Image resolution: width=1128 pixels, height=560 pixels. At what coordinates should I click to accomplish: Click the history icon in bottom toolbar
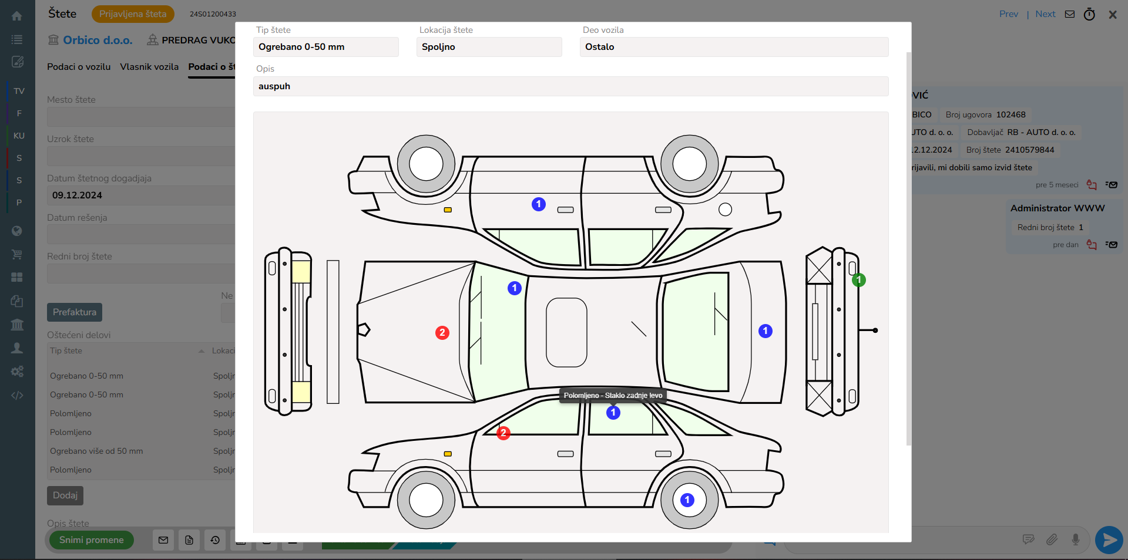[215, 540]
